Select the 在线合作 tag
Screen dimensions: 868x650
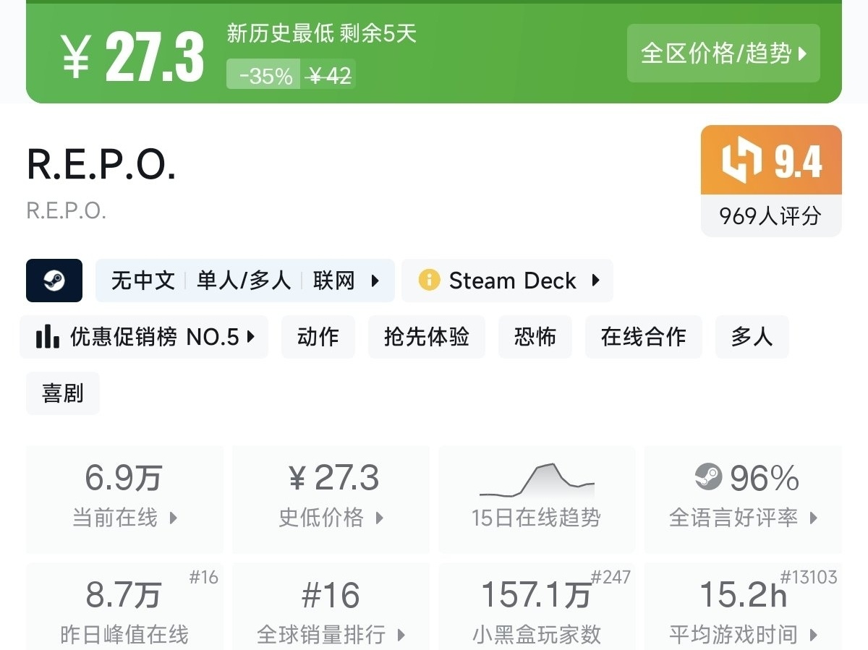click(x=644, y=337)
